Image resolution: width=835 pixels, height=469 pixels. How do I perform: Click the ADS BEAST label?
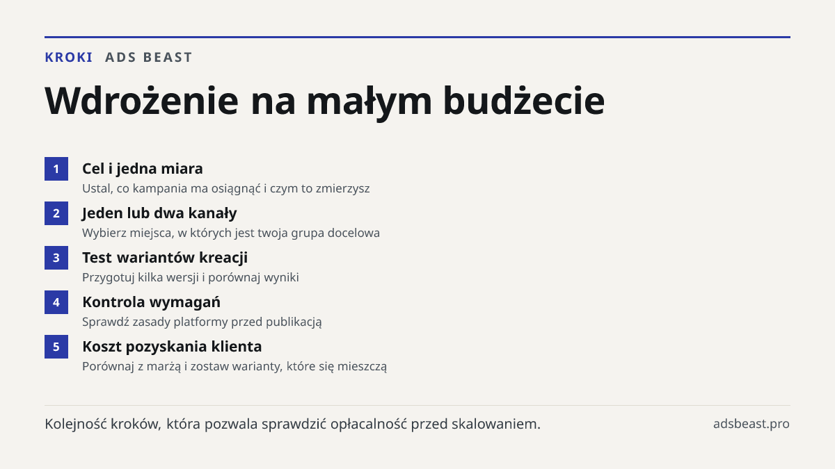[149, 58]
